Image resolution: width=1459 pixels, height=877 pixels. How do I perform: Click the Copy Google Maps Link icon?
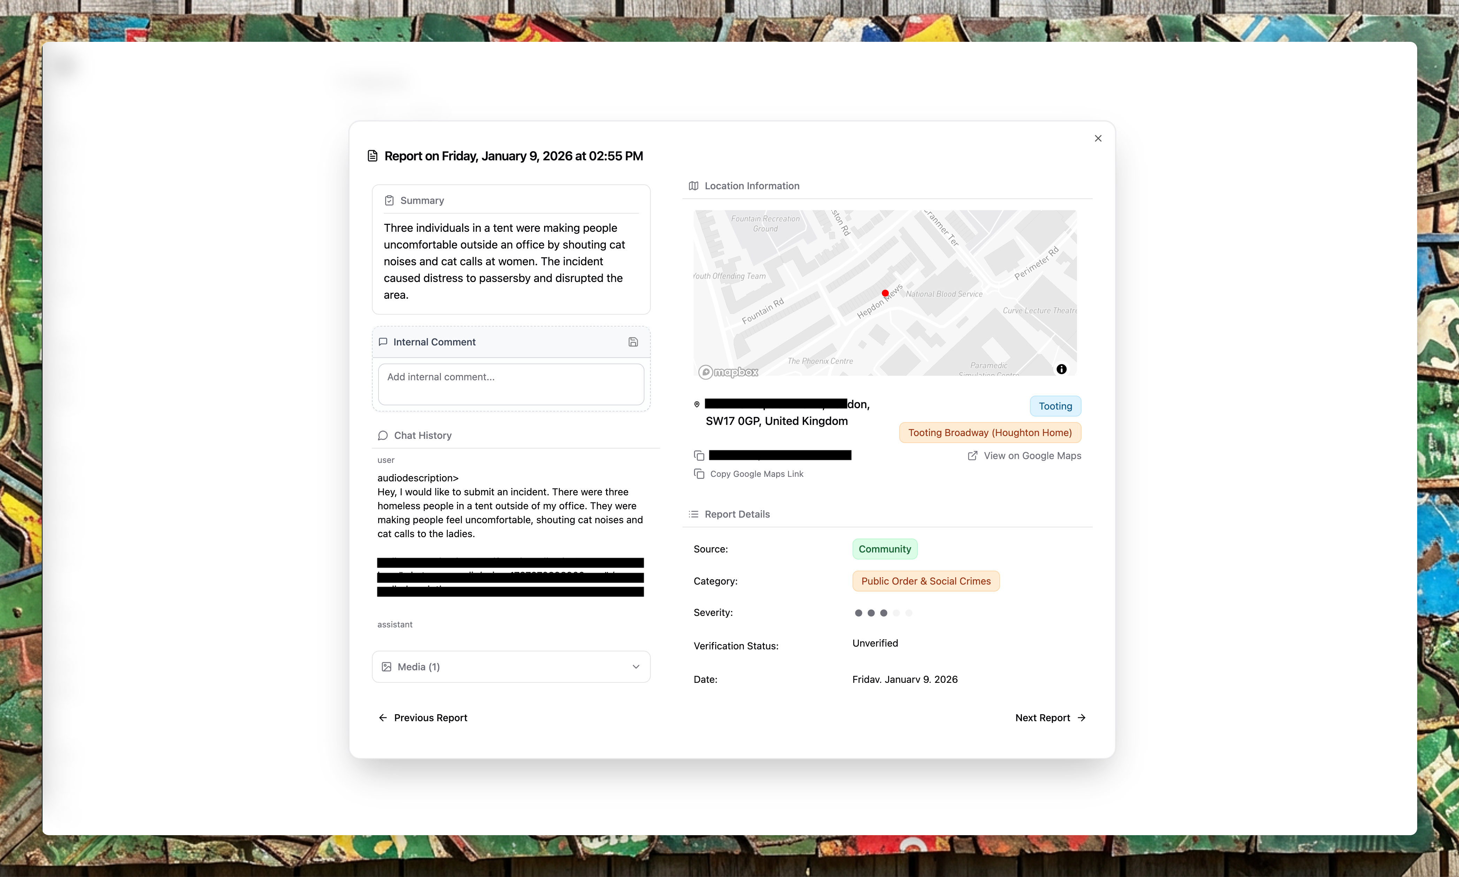699,474
